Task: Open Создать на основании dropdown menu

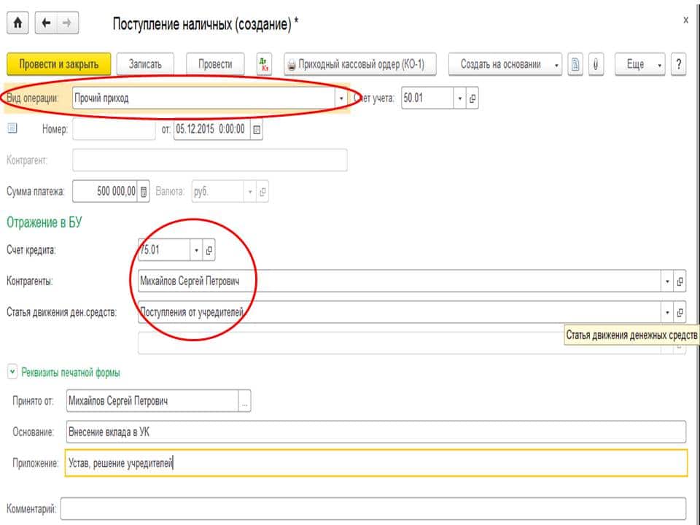Action: point(505,64)
